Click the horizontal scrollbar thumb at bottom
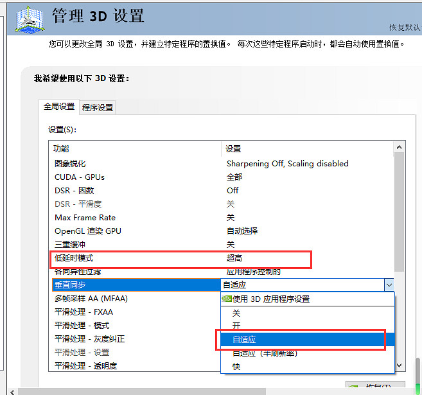This screenshot has height=395, width=422. point(142,392)
